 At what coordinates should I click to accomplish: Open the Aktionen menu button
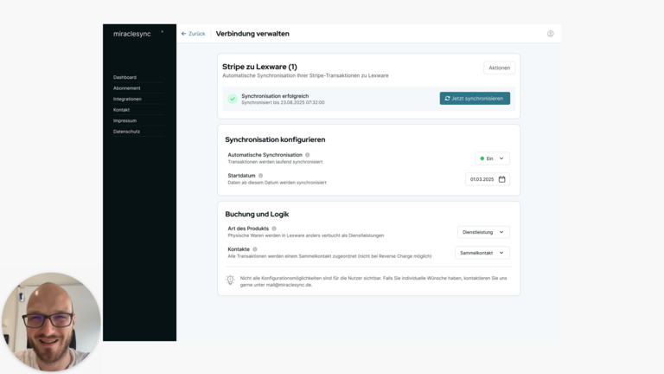click(x=499, y=68)
